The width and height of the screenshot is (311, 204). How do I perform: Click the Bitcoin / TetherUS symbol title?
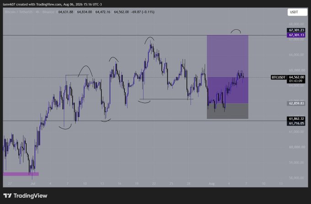(18, 12)
